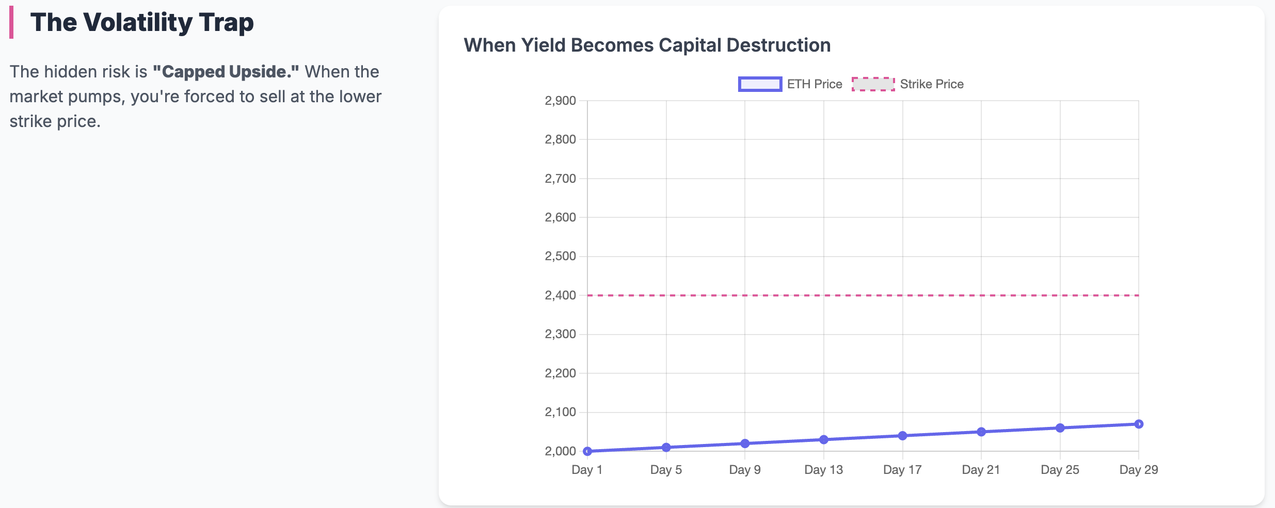Select the Day 17 data point

point(902,436)
